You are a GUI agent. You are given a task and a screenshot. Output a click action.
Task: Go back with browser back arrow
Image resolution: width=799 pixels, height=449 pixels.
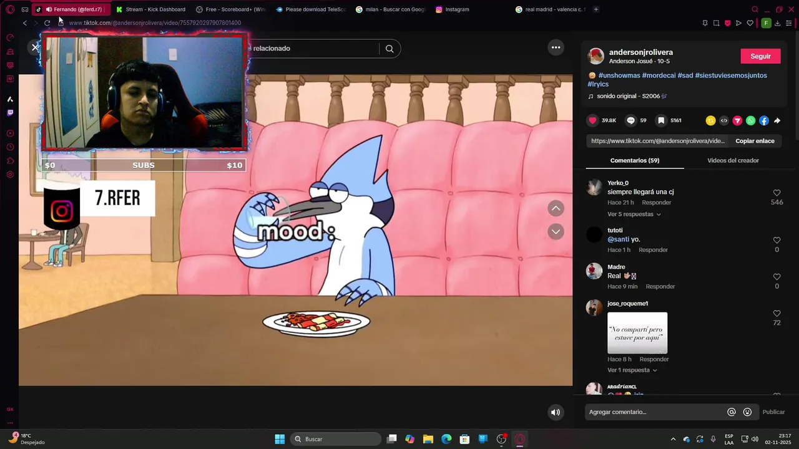(x=24, y=23)
